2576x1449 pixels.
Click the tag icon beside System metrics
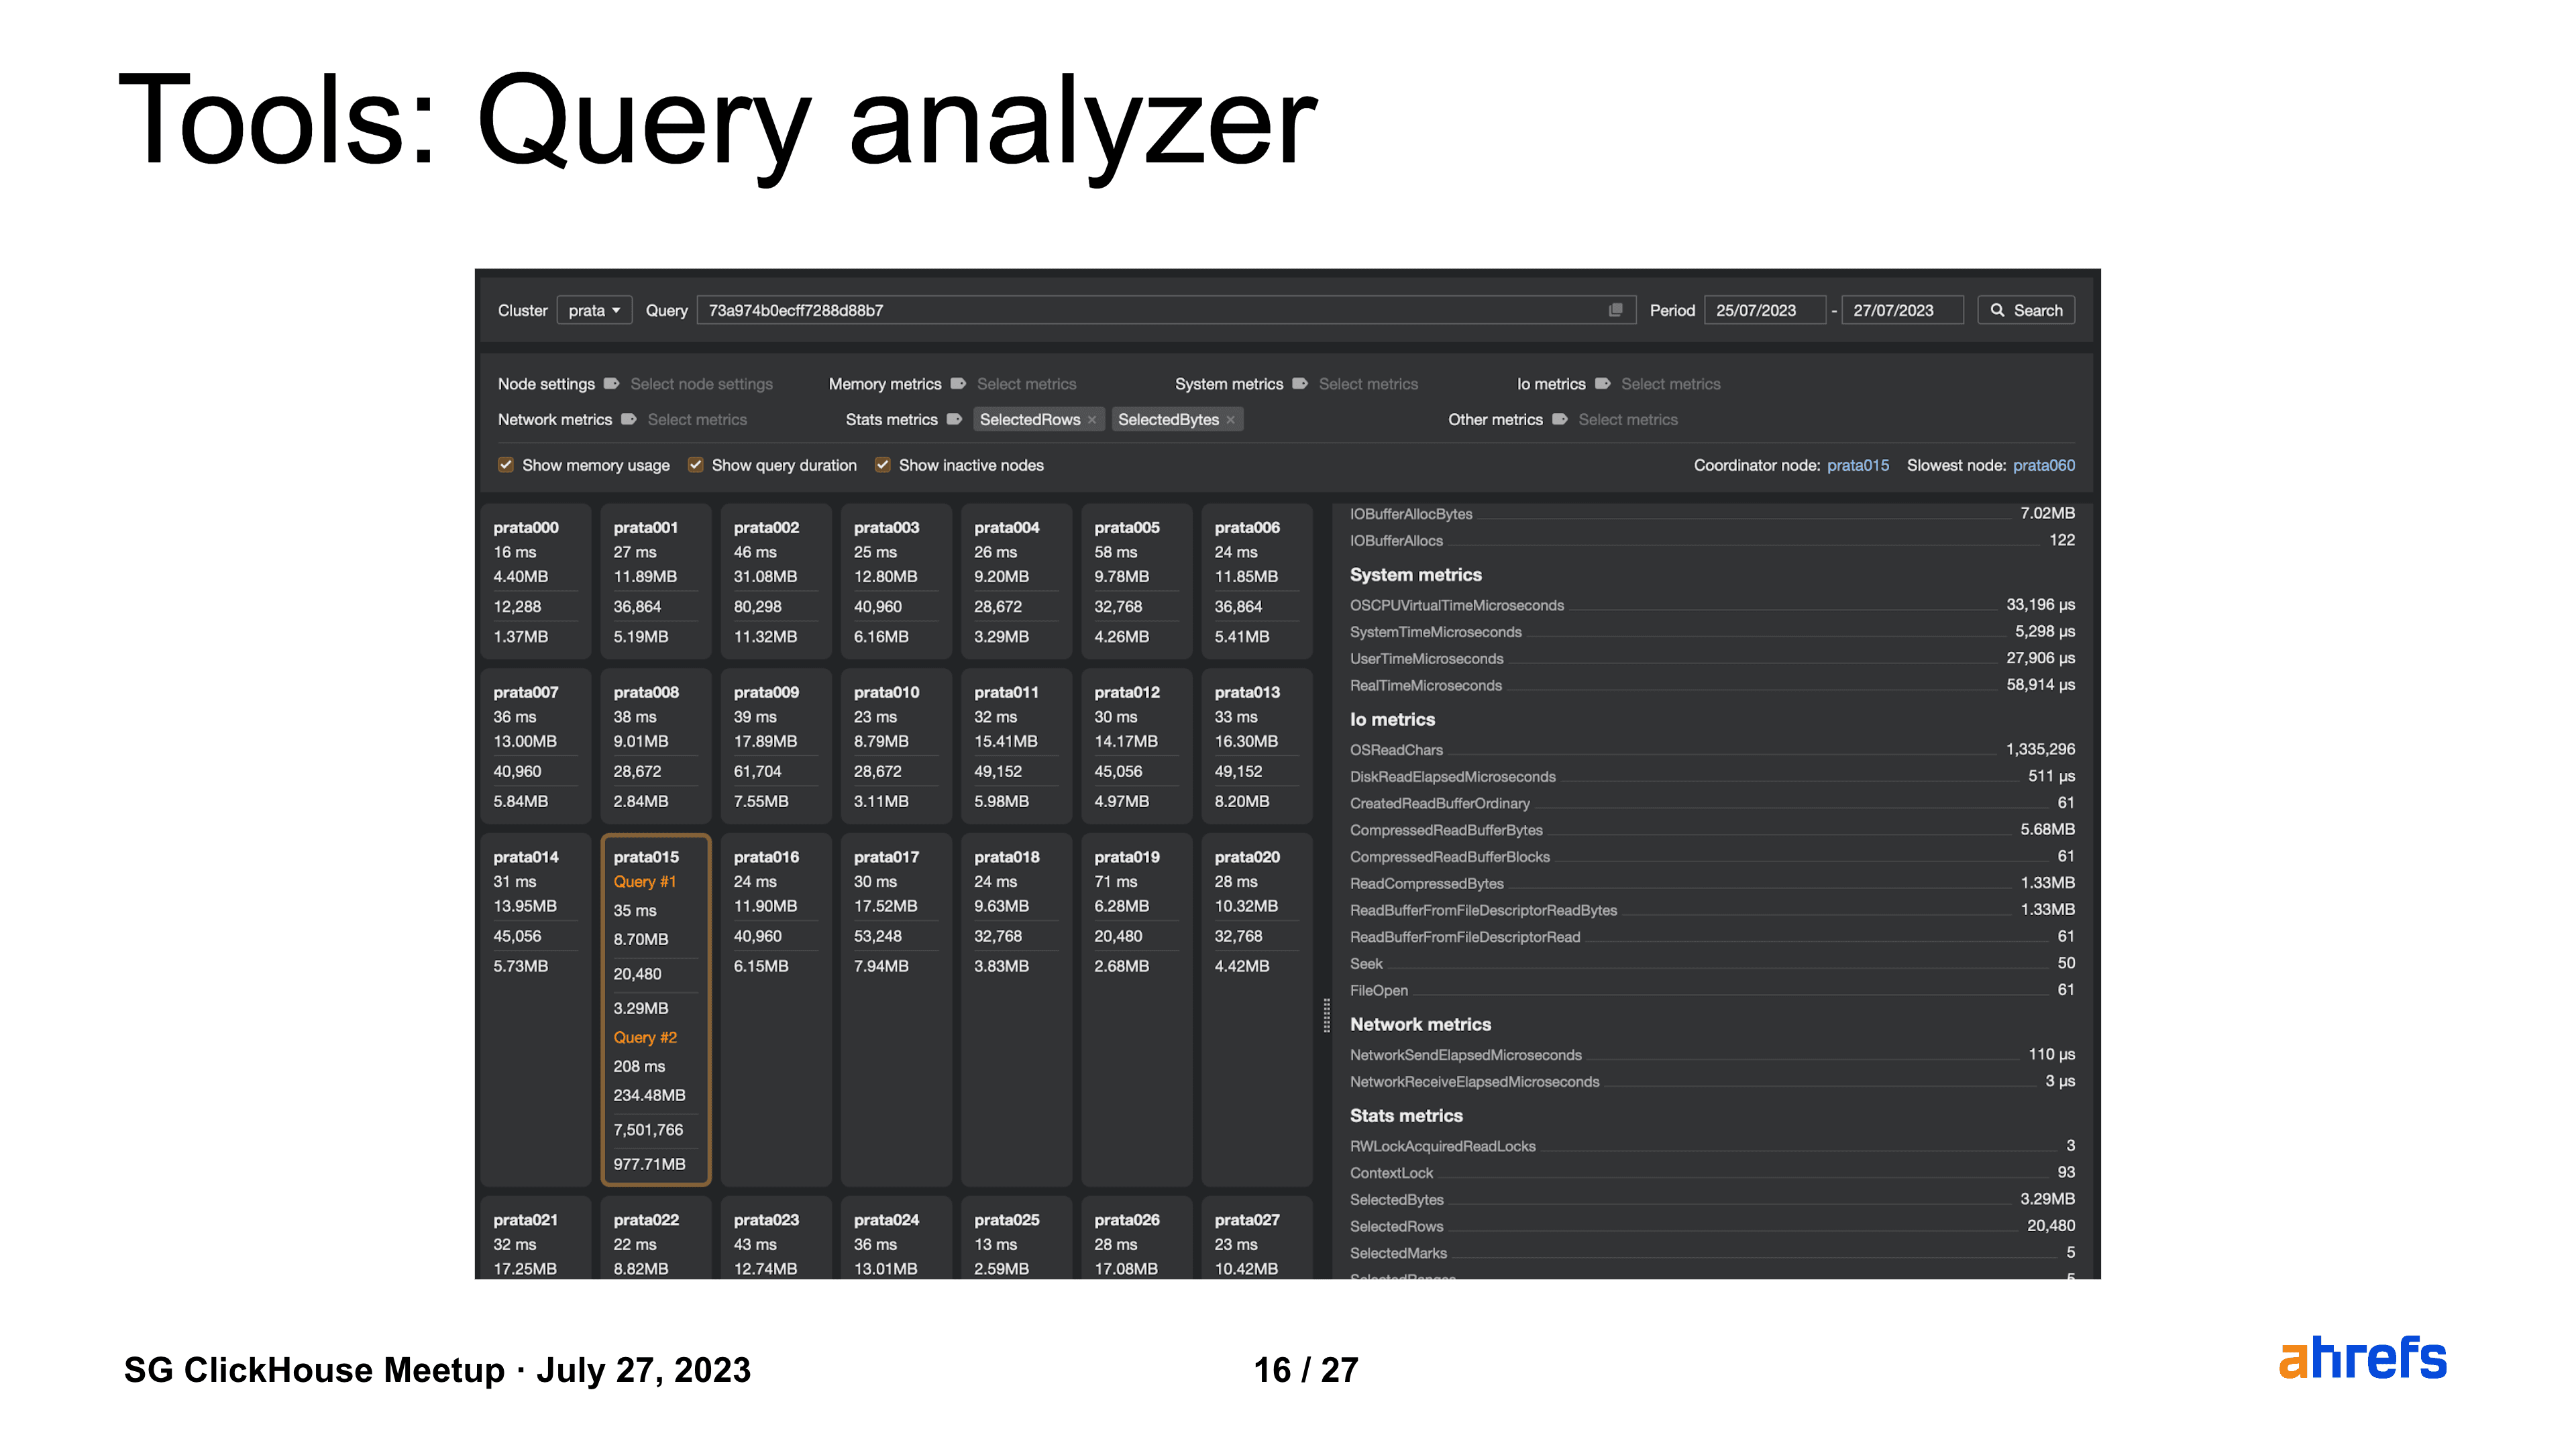click(1300, 384)
